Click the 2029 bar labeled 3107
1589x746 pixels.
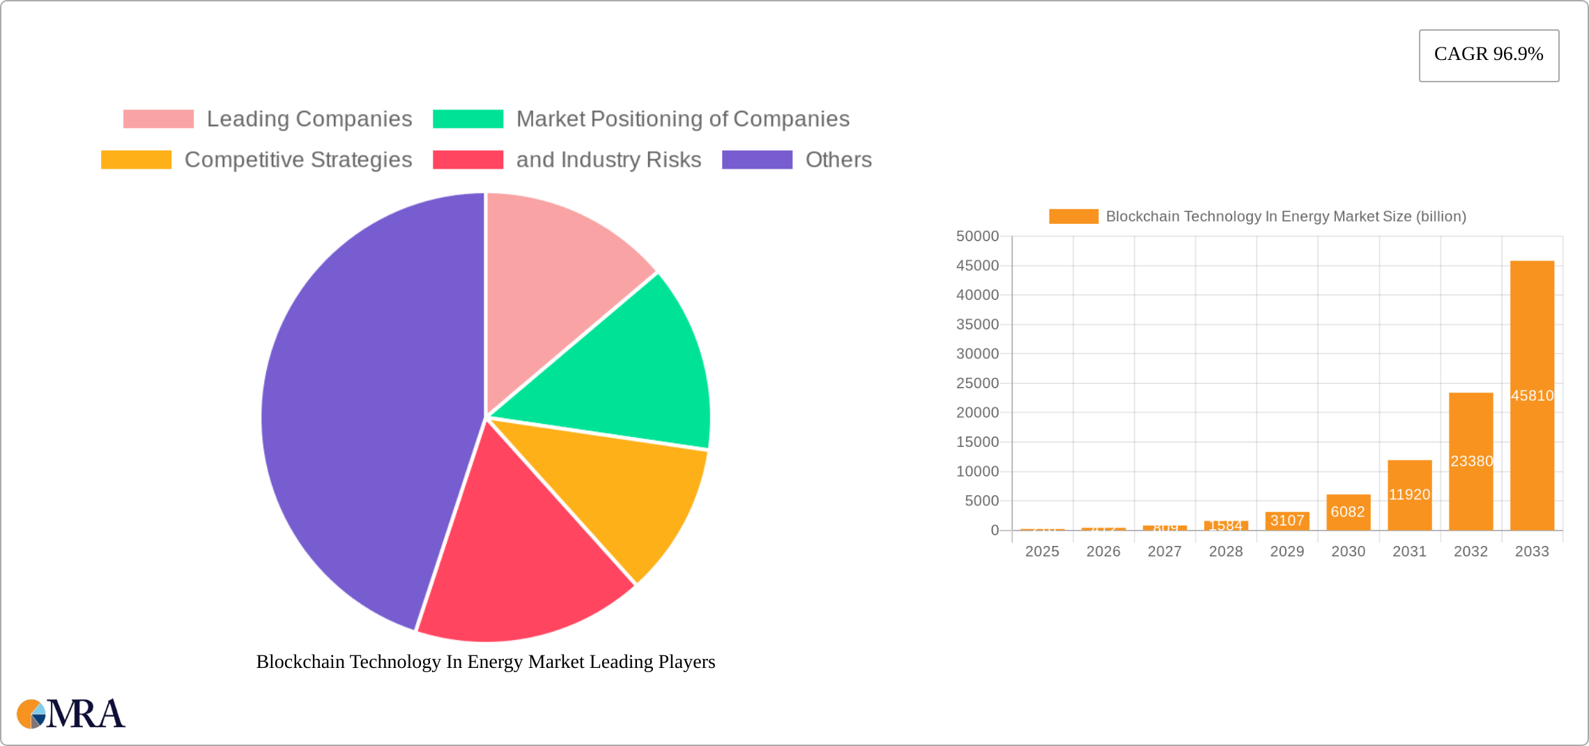[x=1287, y=521]
